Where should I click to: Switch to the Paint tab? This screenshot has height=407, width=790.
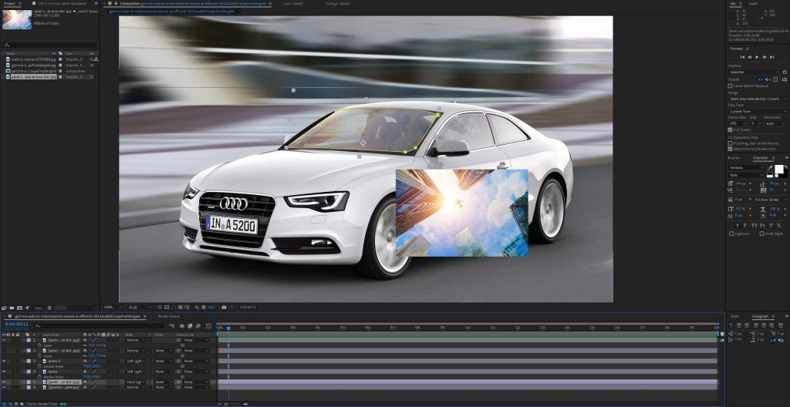tap(735, 316)
